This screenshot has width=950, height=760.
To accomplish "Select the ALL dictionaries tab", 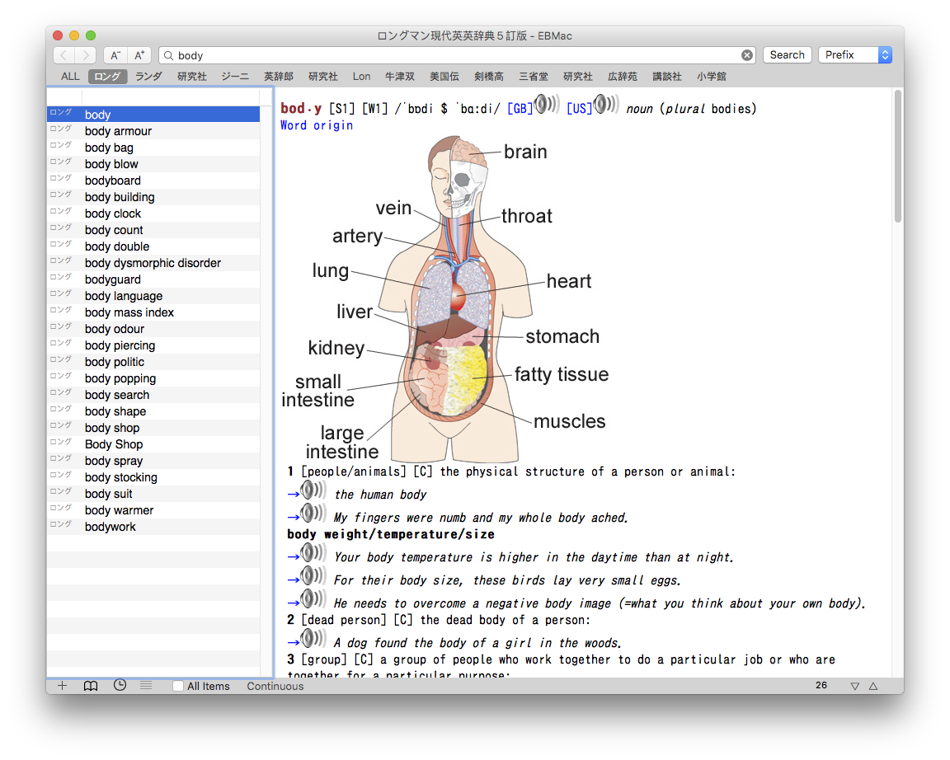I will click(x=70, y=77).
